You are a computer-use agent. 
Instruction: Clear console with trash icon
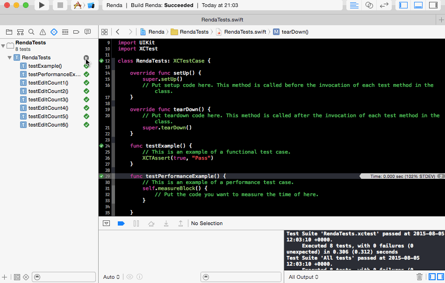pos(419,277)
